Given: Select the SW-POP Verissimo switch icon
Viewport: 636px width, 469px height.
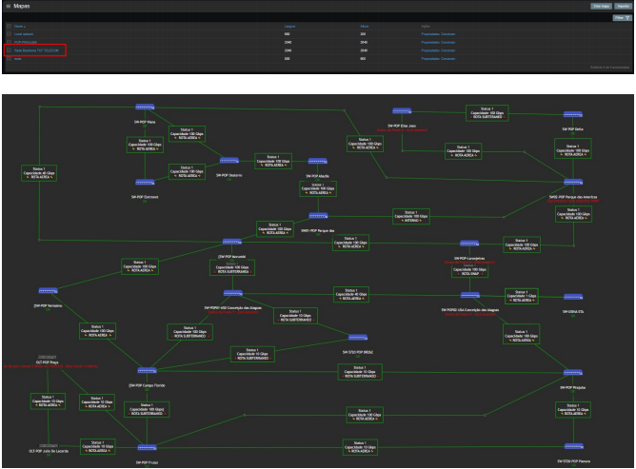Looking at the screenshot, I should (x=48, y=291).
